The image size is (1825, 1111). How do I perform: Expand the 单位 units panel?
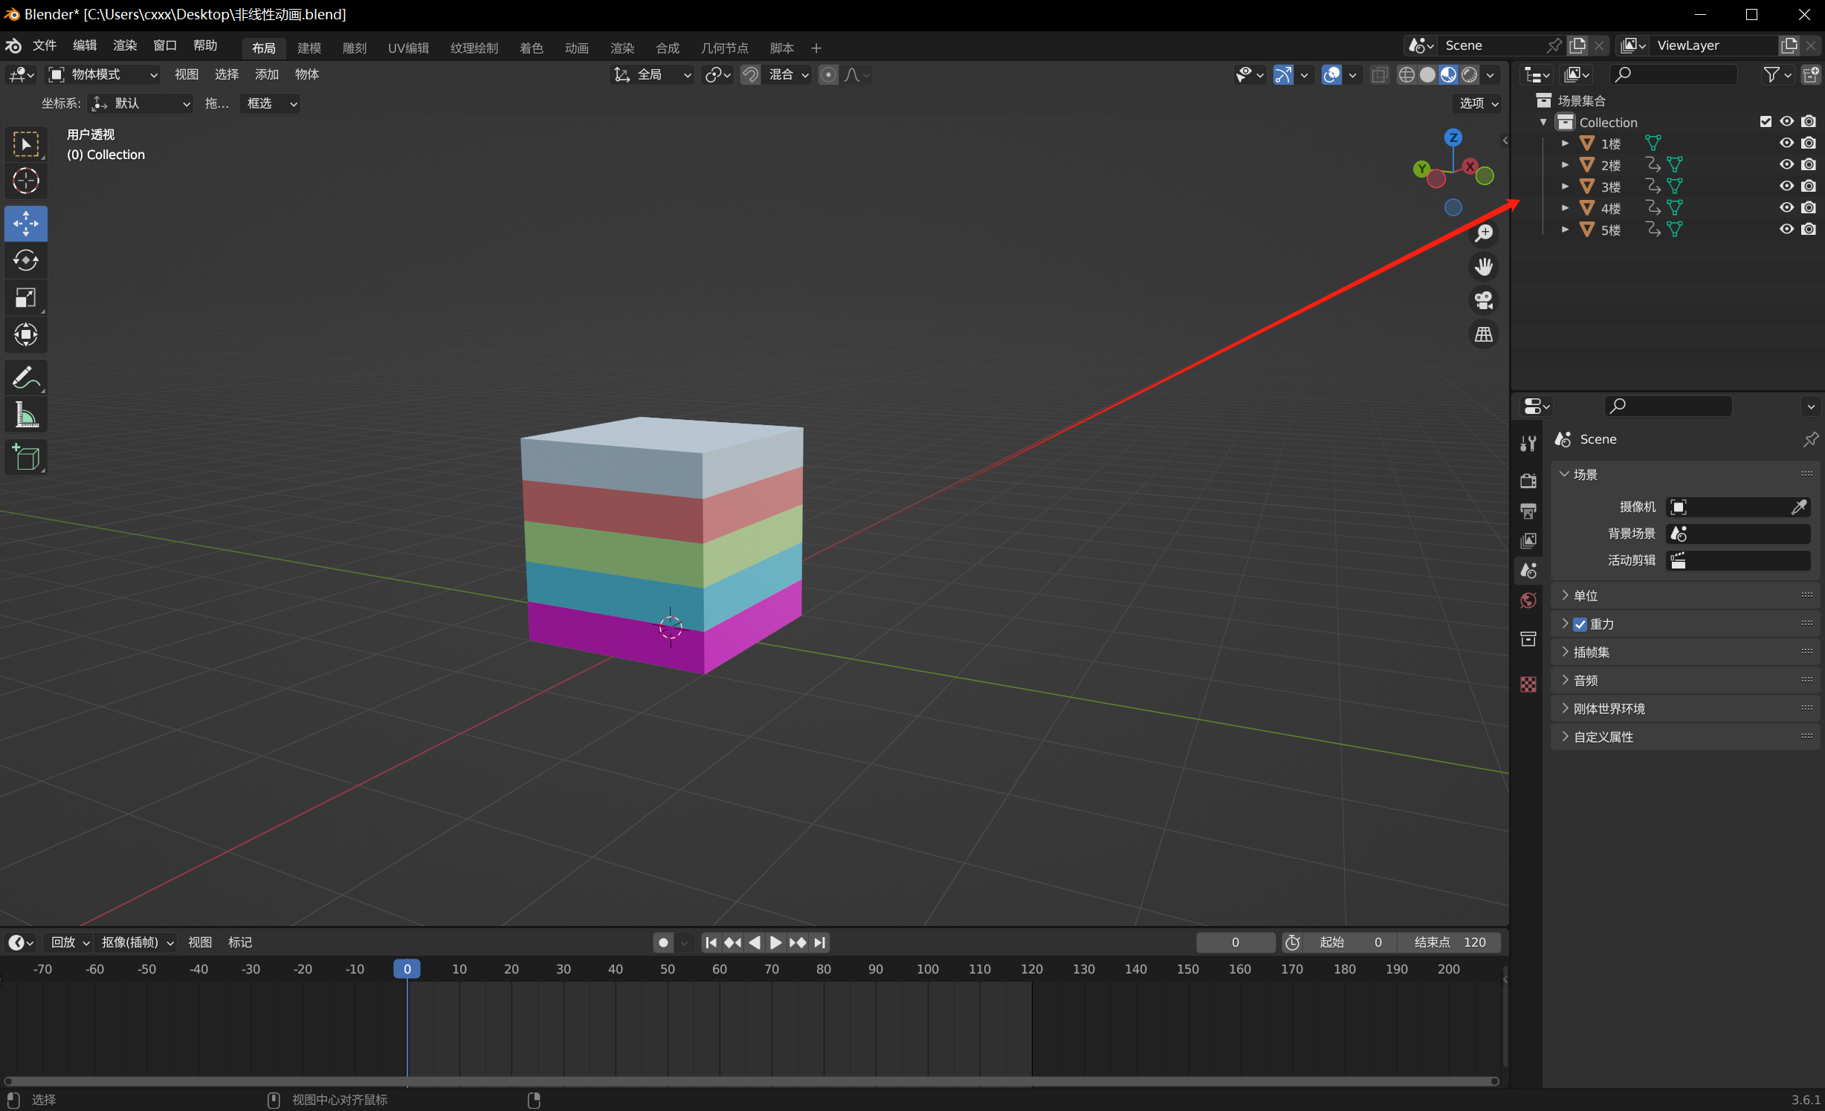tap(1585, 596)
